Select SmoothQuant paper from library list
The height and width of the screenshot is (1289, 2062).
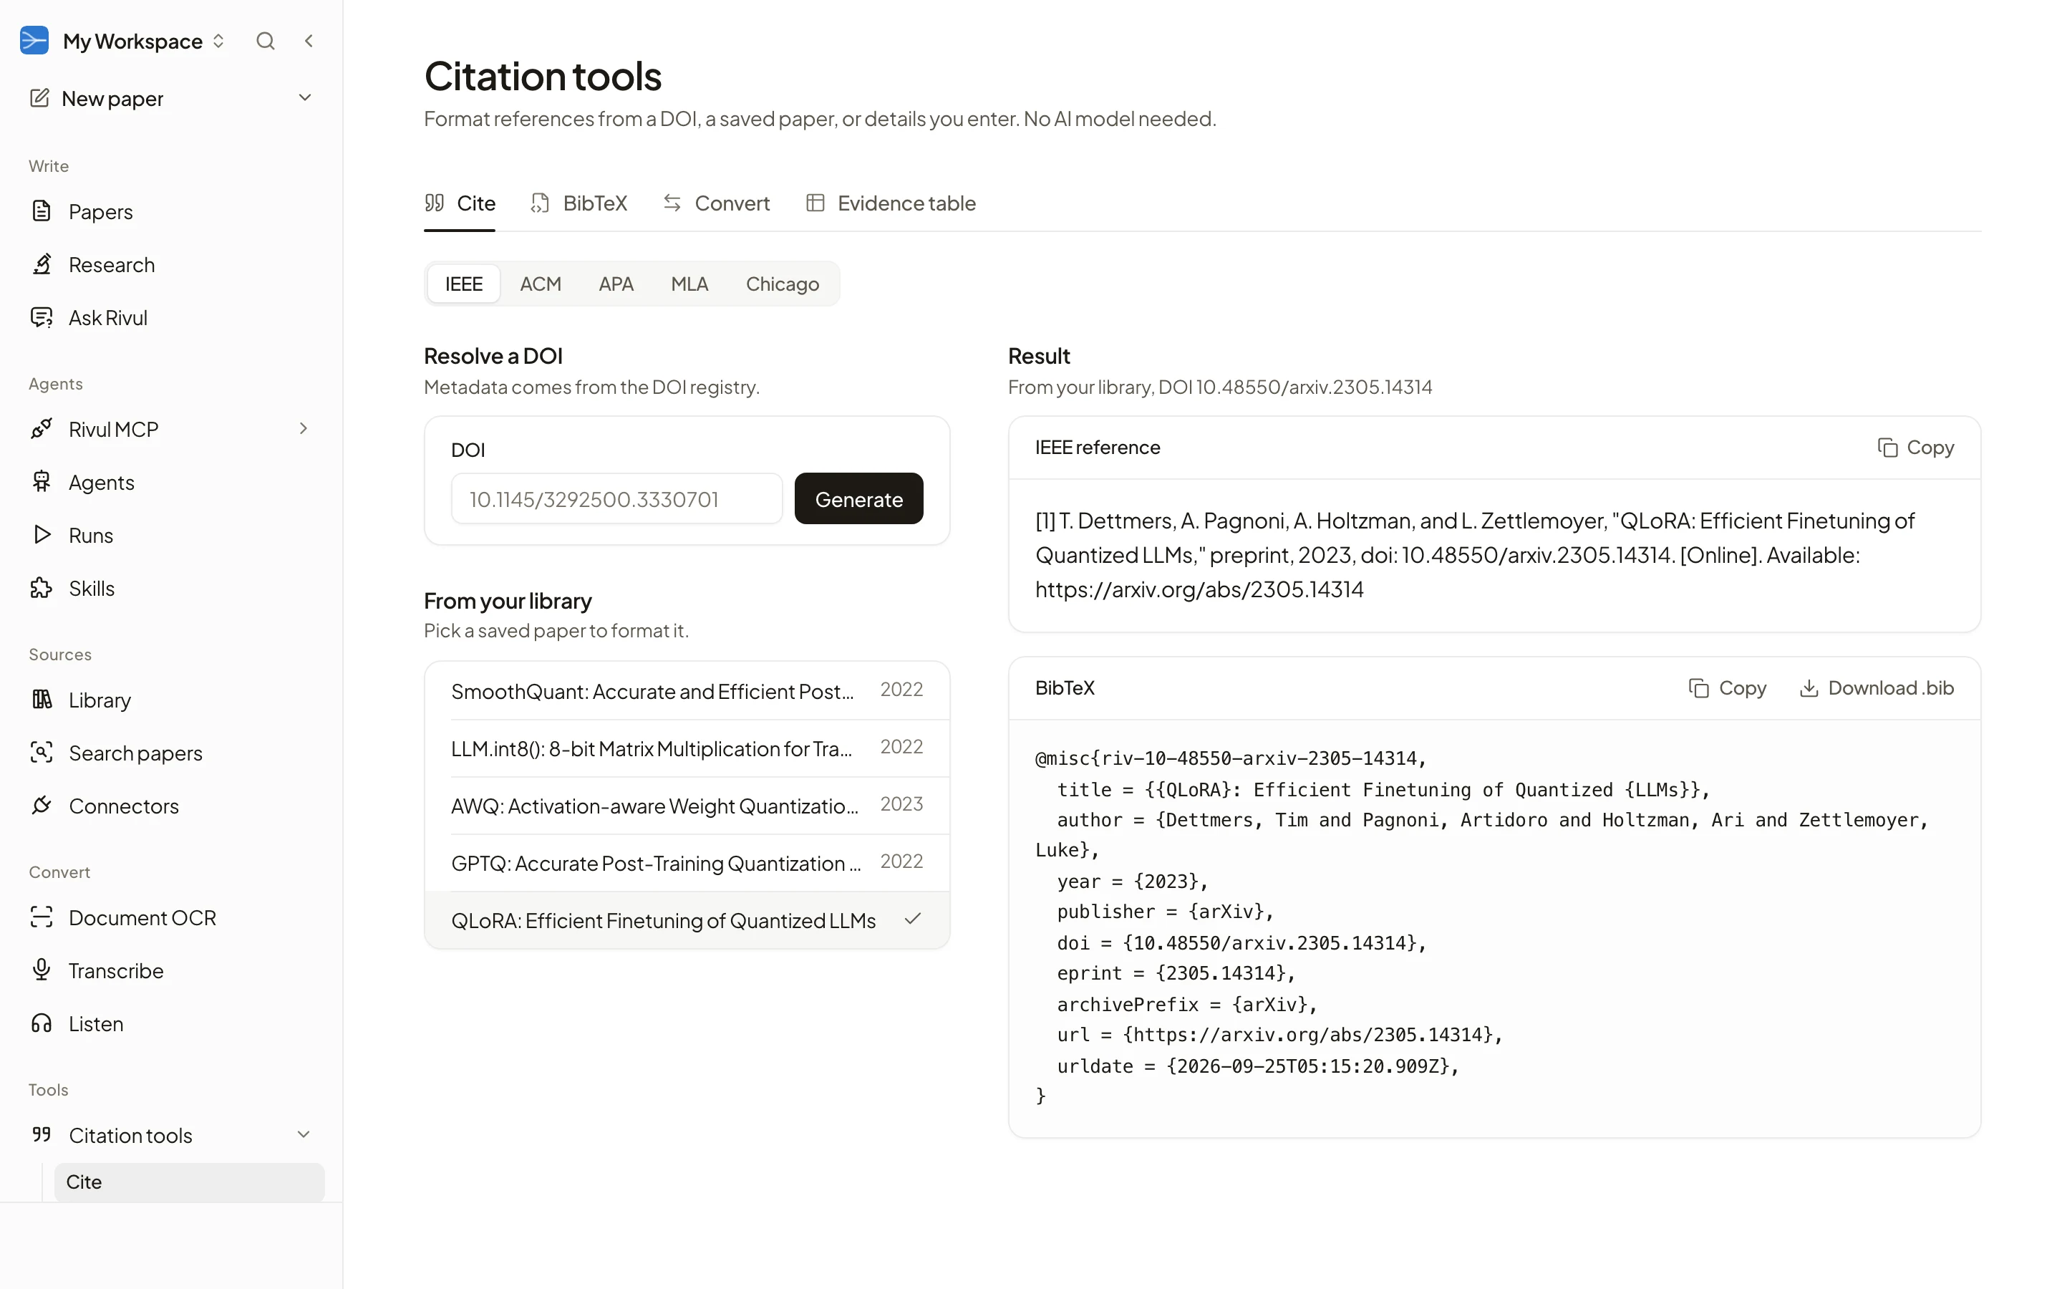(x=687, y=690)
